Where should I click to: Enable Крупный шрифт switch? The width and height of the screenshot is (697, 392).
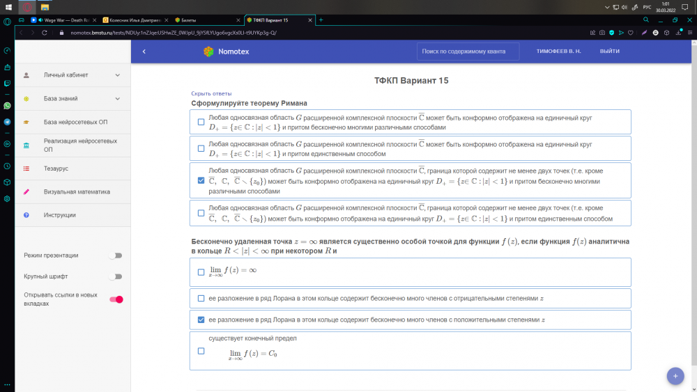click(116, 277)
